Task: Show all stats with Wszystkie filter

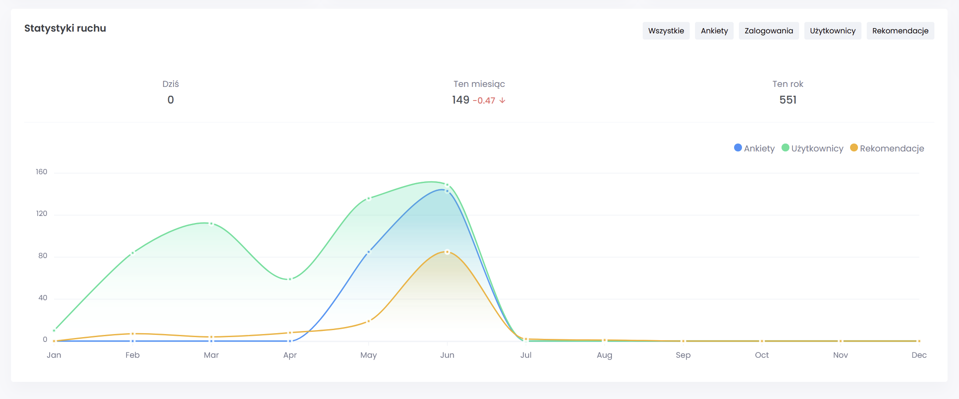Action: (x=666, y=31)
